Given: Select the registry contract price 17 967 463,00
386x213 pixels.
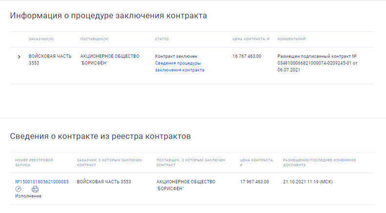Looking at the screenshot, I should click(255, 182).
